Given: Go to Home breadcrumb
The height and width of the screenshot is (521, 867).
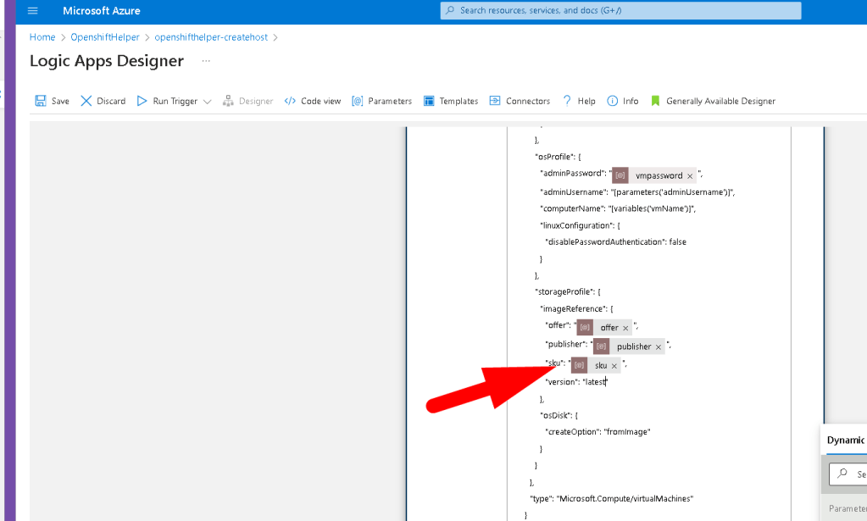Looking at the screenshot, I should click(x=42, y=37).
